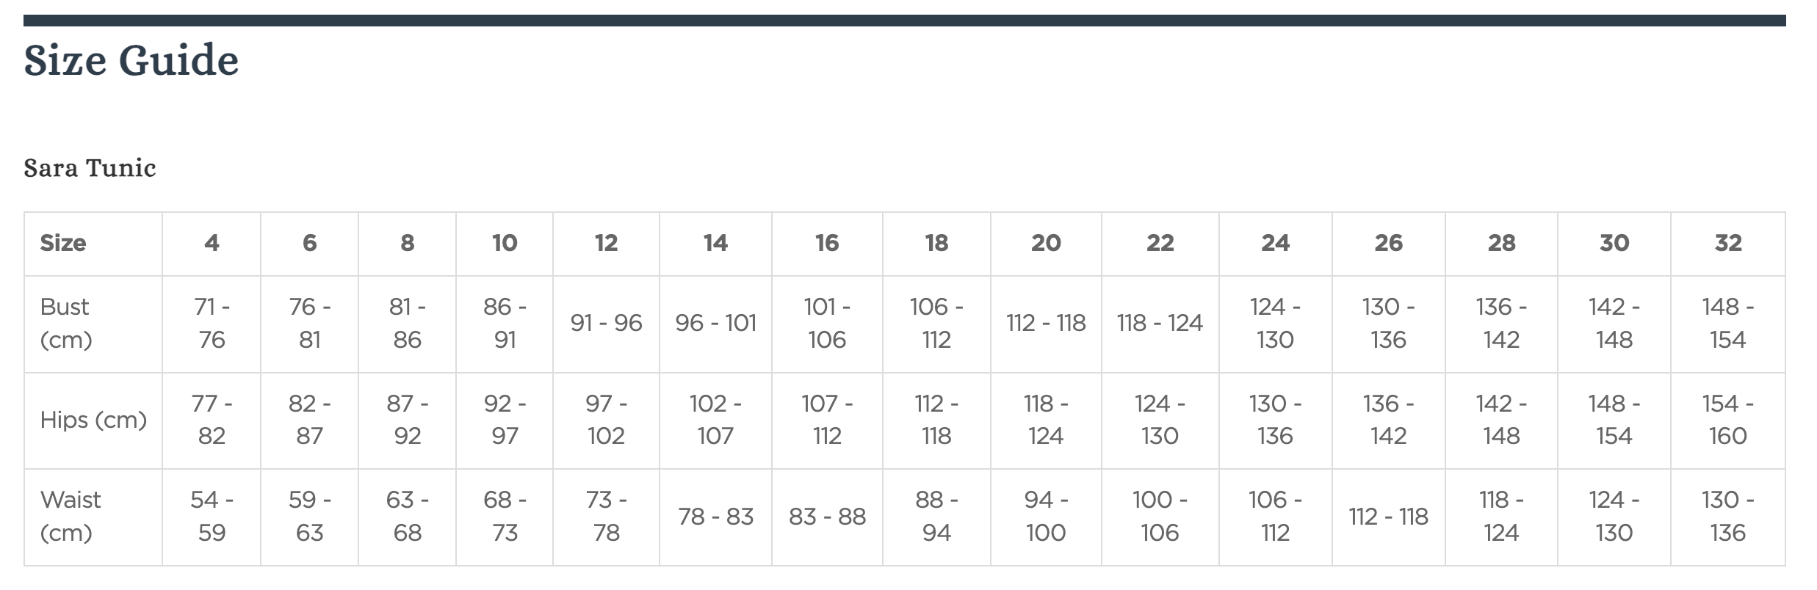
Task: Click the Hips (cm) row label
Action: point(93,420)
